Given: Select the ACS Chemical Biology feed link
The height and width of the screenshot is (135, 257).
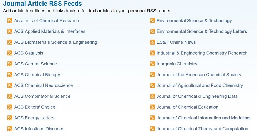Looking at the screenshot, I should tap(37, 75).
